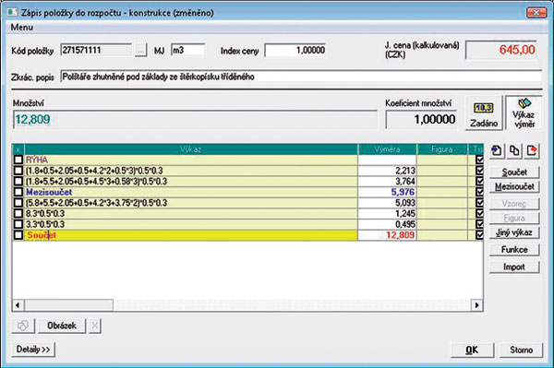Check the box for row 8.3*0.5*0.3

point(18,213)
